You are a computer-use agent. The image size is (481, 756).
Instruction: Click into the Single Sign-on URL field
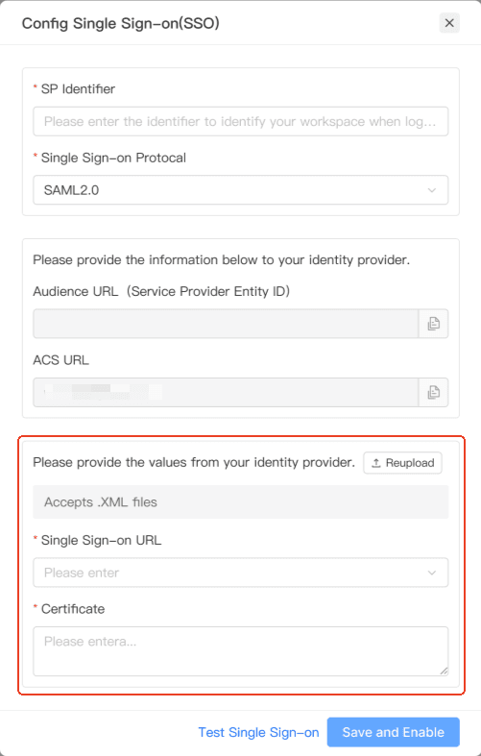[x=240, y=573]
